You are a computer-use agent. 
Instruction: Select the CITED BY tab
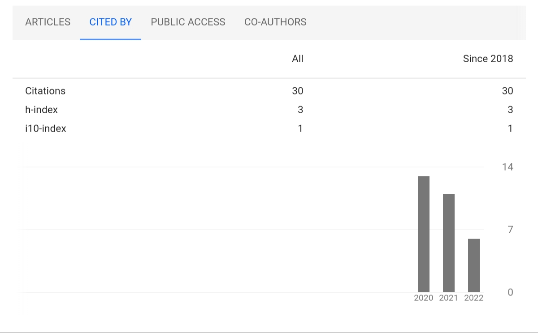[111, 22]
